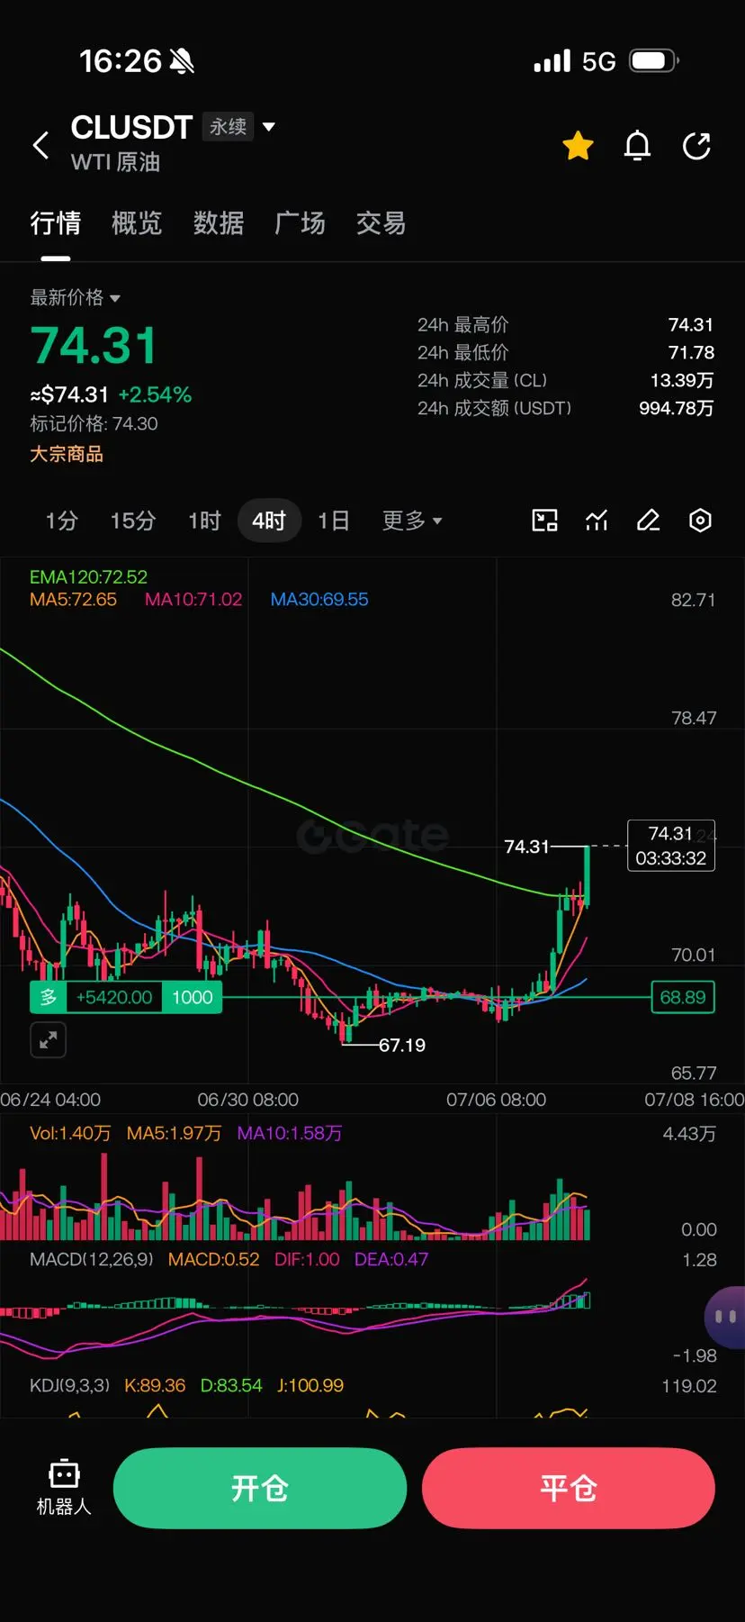
Task: Tap the 多 long position tag
Action: point(49,997)
